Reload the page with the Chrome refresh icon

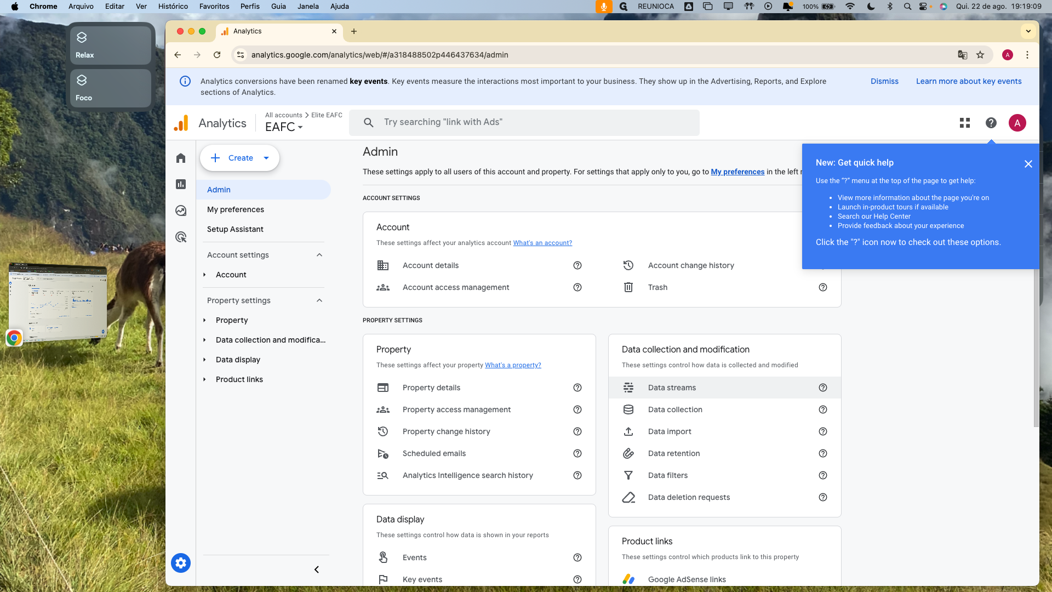click(217, 55)
